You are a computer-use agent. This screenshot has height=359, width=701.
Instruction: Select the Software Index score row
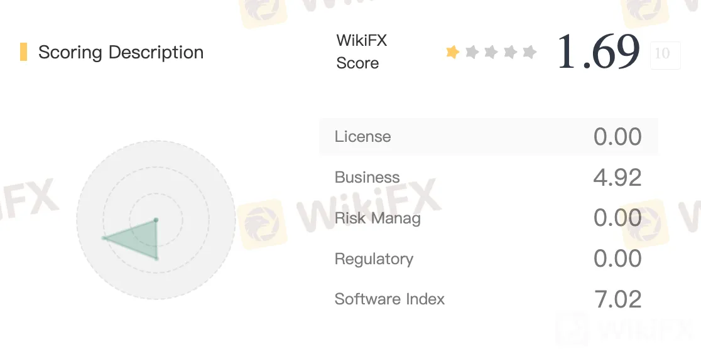(488, 299)
